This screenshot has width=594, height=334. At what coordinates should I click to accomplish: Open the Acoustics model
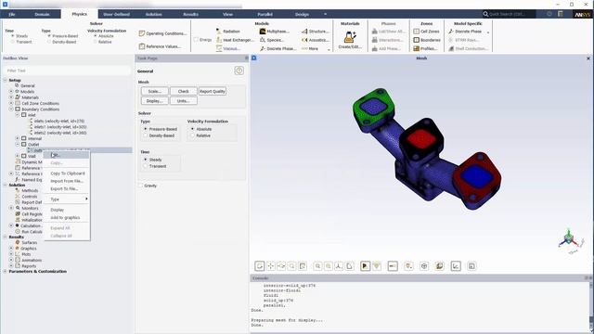click(x=316, y=40)
